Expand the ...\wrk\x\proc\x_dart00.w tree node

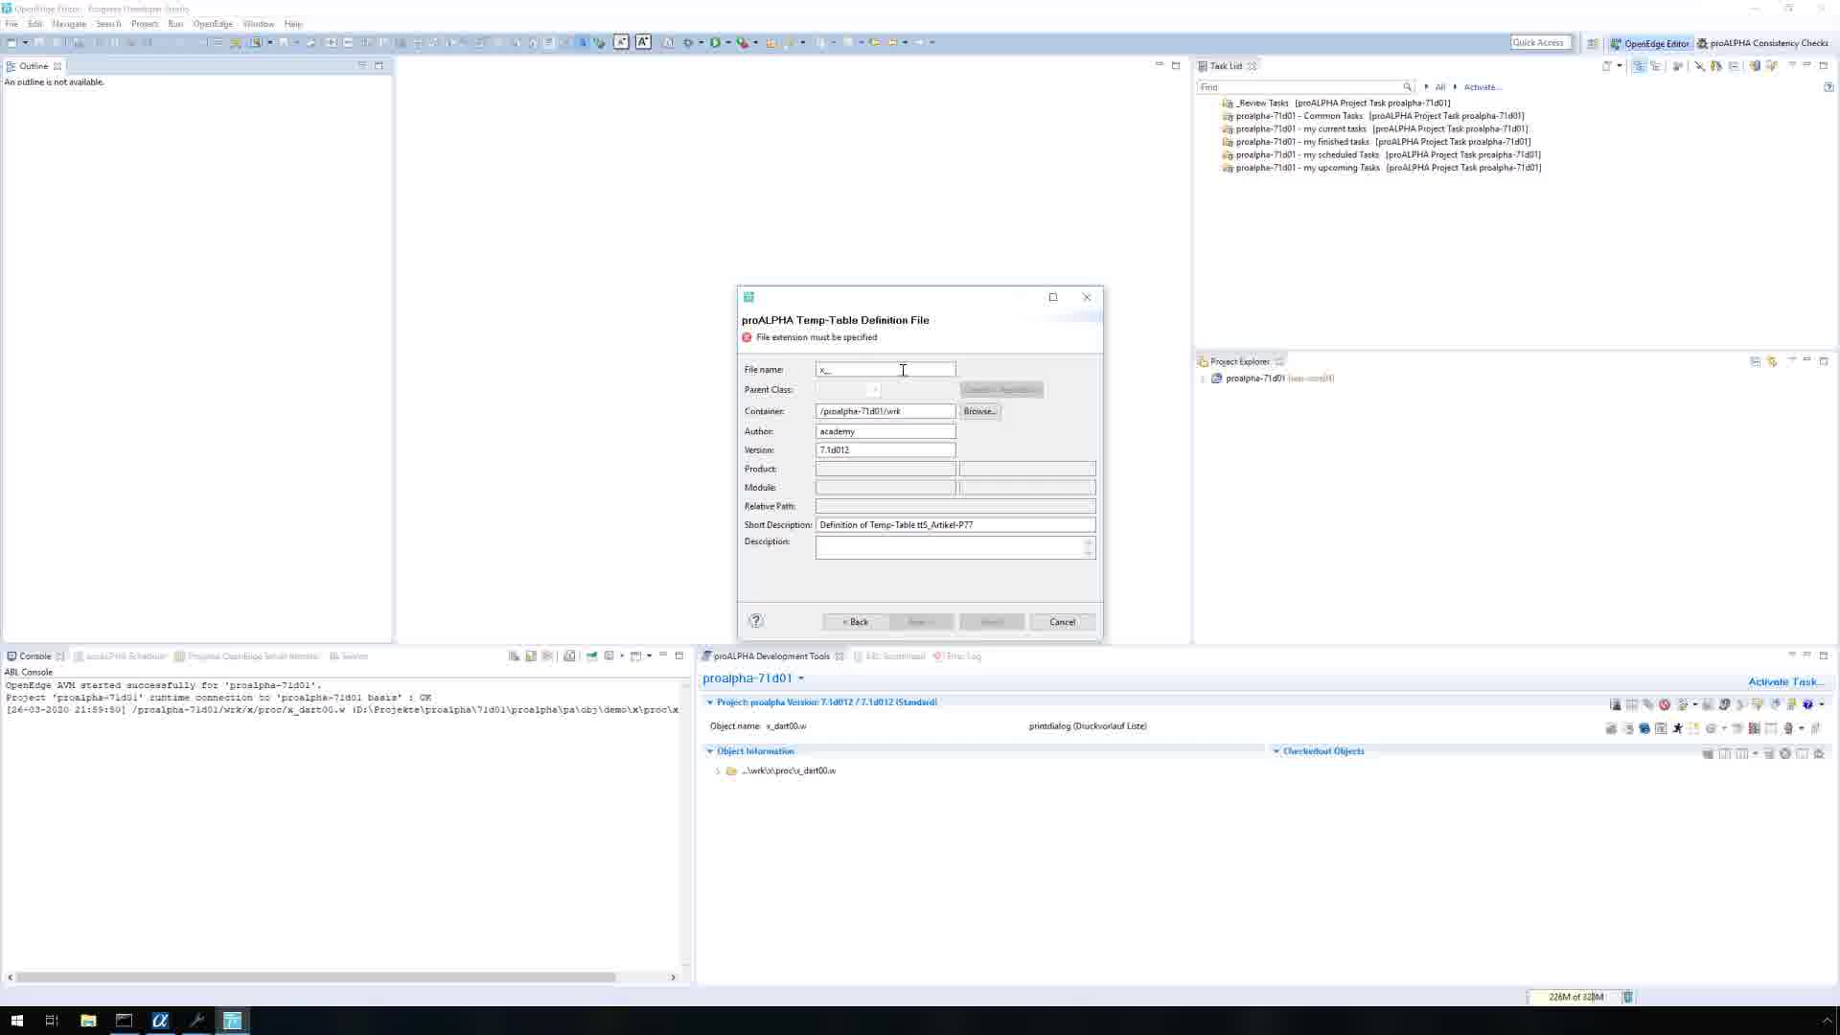point(718,770)
